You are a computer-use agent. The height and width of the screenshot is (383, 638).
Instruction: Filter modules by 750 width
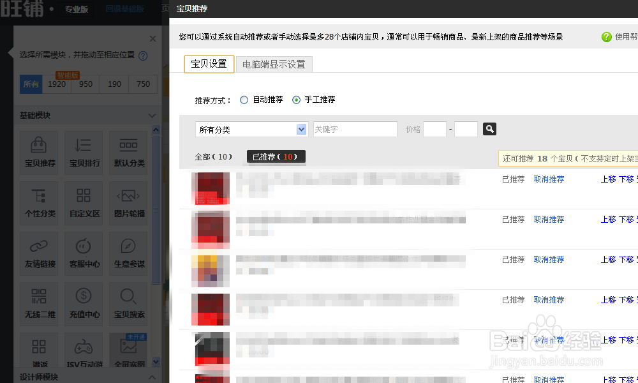143,84
